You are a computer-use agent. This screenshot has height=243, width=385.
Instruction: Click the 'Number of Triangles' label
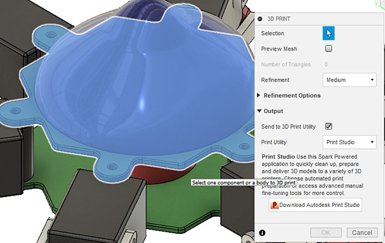click(x=286, y=64)
